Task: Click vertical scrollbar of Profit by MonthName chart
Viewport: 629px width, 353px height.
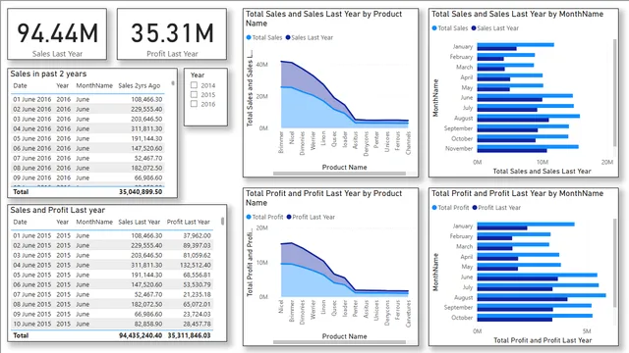Action: [x=614, y=263]
